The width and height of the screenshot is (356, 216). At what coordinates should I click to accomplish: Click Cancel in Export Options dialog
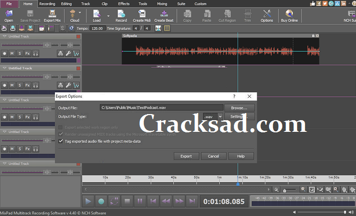214,156
